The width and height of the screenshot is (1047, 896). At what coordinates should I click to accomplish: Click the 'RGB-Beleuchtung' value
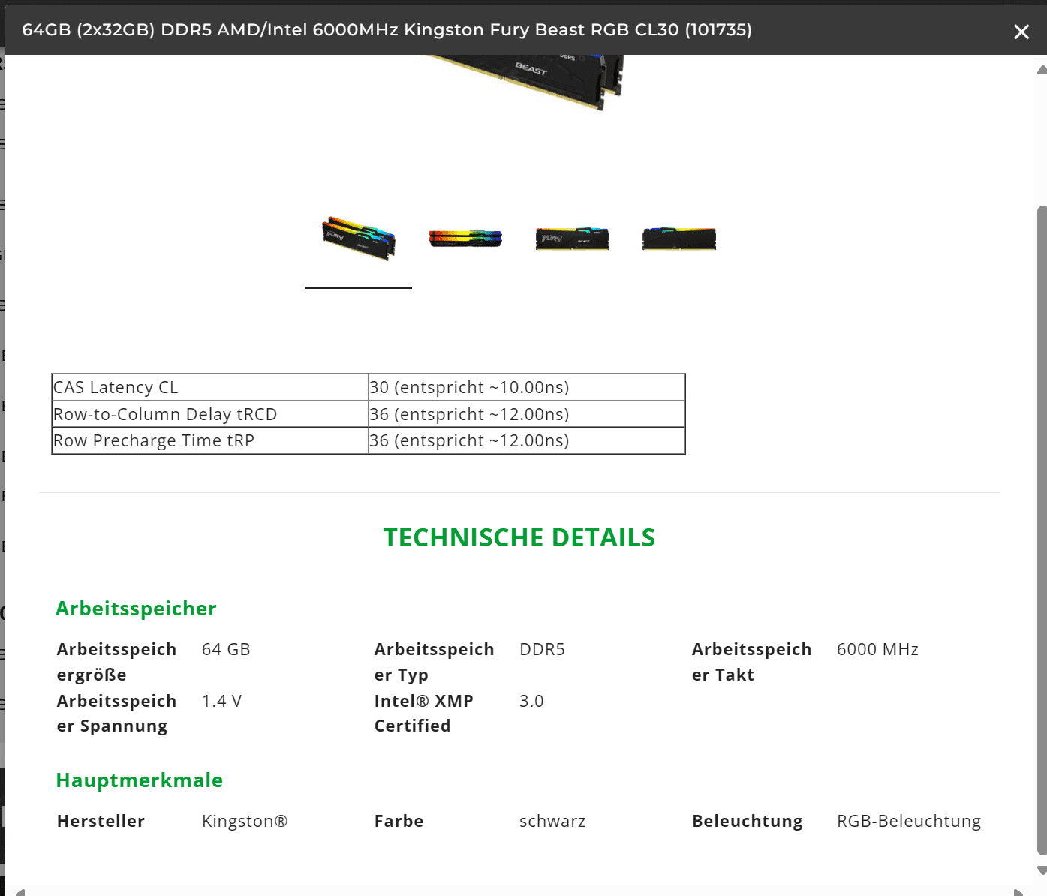[909, 821]
